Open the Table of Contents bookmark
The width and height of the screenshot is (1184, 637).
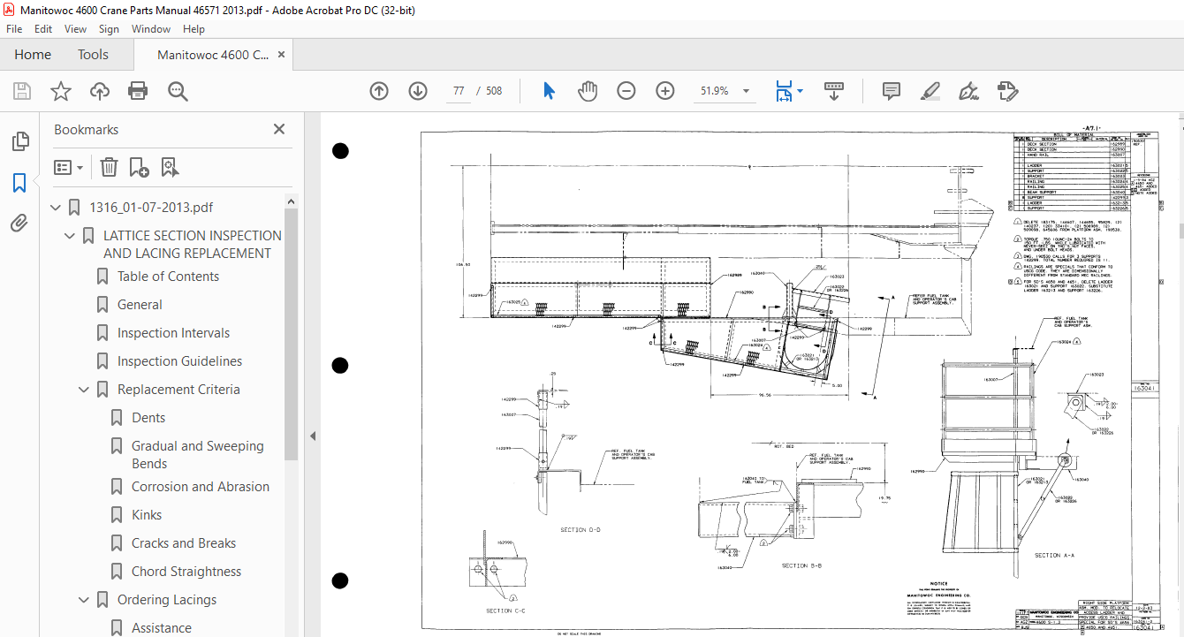pos(168,277)
